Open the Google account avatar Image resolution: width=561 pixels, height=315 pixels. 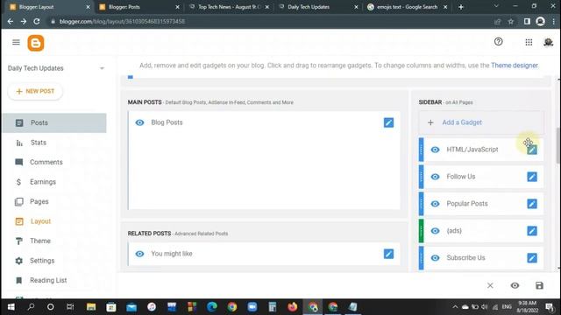pyautogui.click(x=548, y=42)
